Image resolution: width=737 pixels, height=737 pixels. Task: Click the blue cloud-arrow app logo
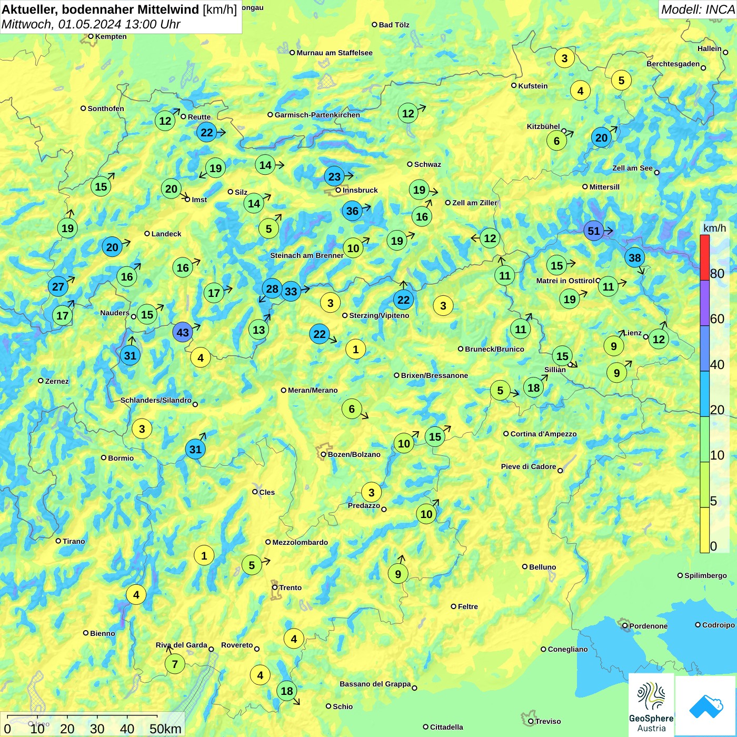tap(705, 706)
